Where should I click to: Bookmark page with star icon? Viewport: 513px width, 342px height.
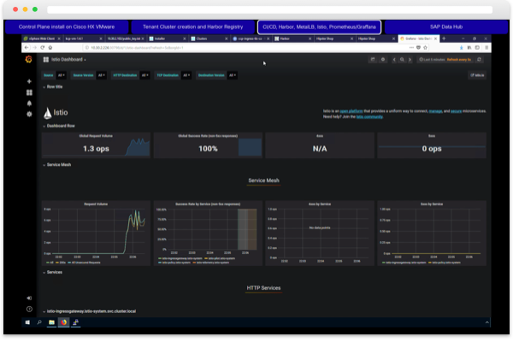click(x=425, y=48)
